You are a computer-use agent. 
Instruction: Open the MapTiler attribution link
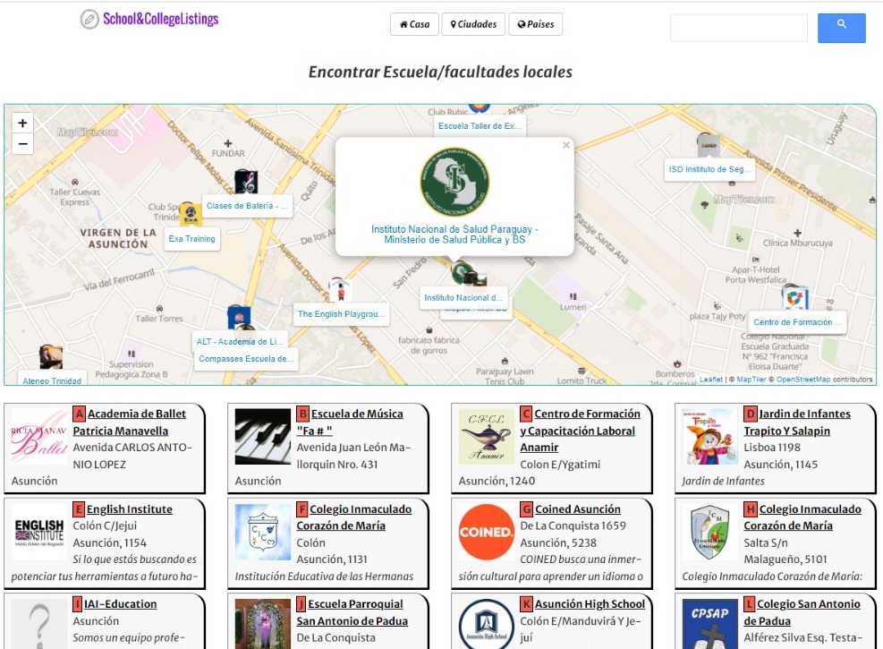[x=751, y=380]
